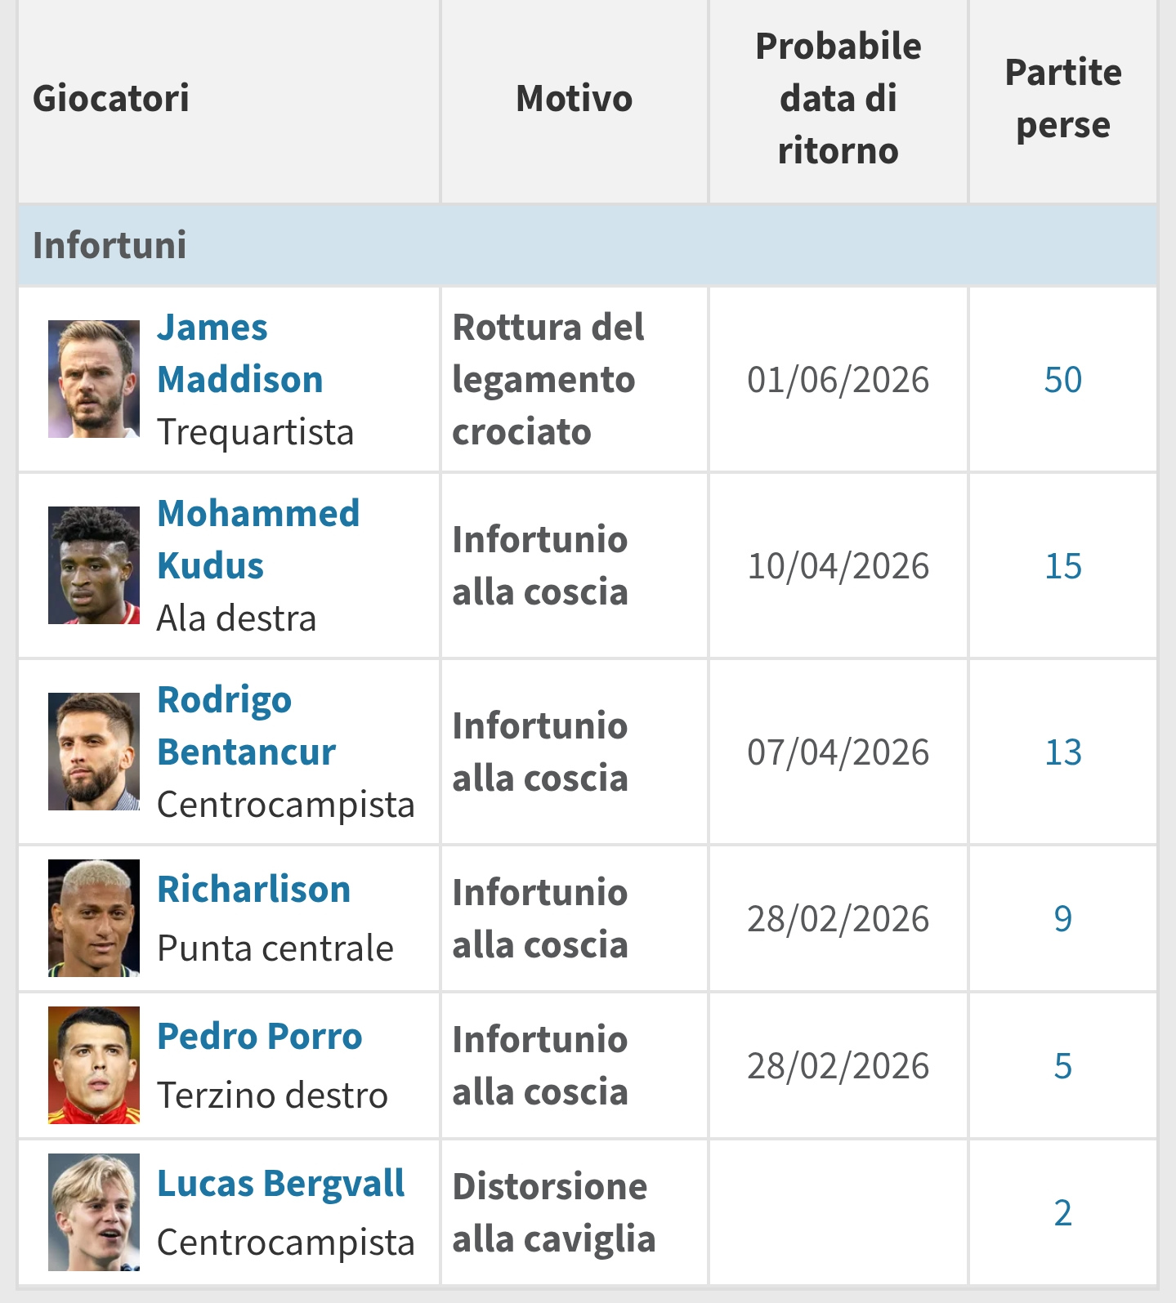Click Lucas Bergvall name link
1176x1303 pixels.
[280, 1183]
